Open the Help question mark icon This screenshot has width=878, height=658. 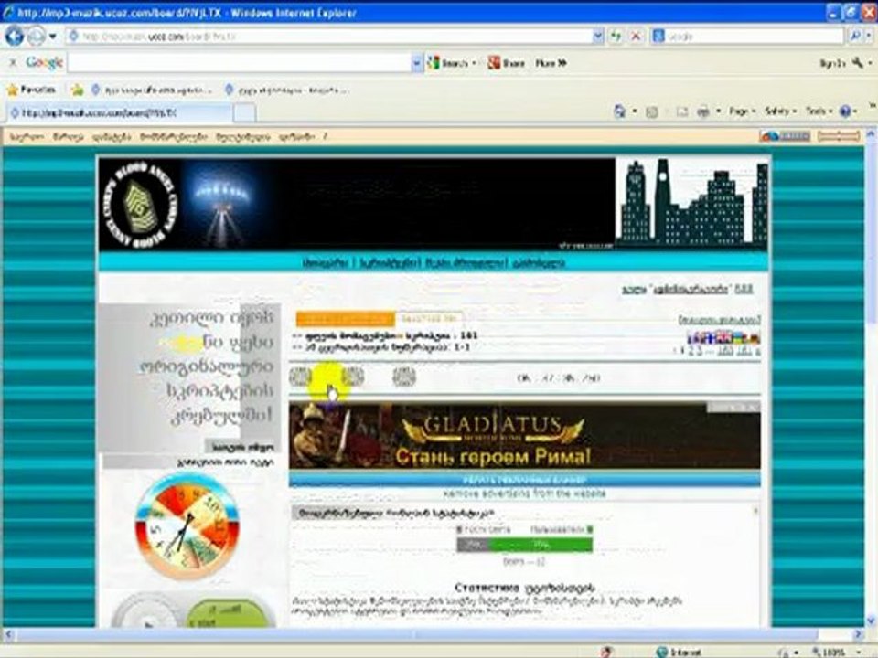(845, 111)
